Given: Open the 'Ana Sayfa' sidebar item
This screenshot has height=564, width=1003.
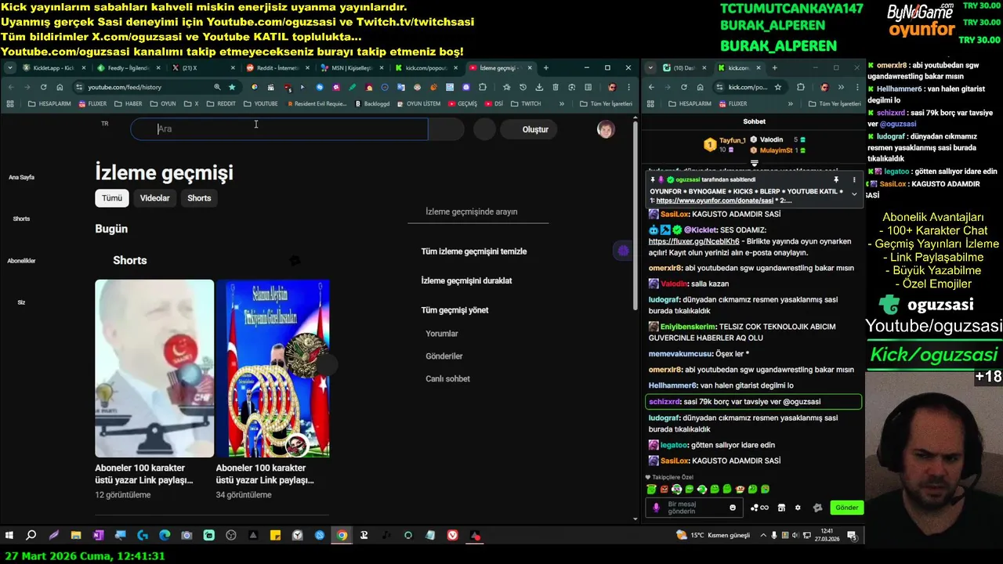Looking at the screenshot, I should [x=21, y=177].
